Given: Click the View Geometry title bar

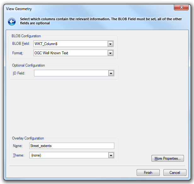Looking at the screenshot, I should tap(94, 9).
